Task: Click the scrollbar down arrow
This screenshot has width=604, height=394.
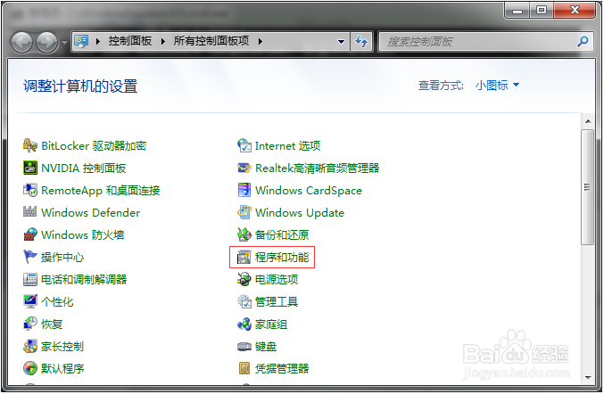Action: 588,377
